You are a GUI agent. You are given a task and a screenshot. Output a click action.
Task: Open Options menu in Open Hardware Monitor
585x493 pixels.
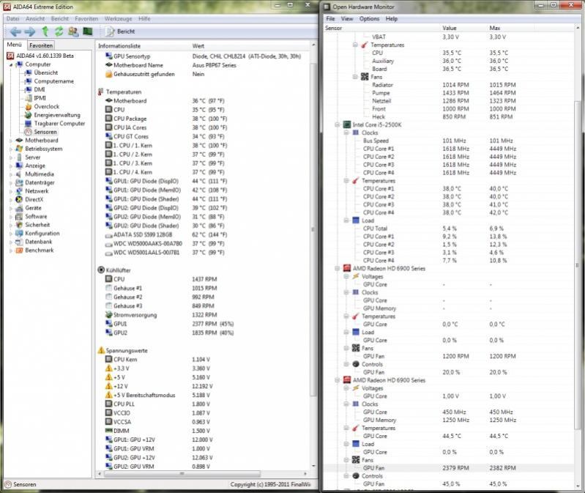(369, 18)
